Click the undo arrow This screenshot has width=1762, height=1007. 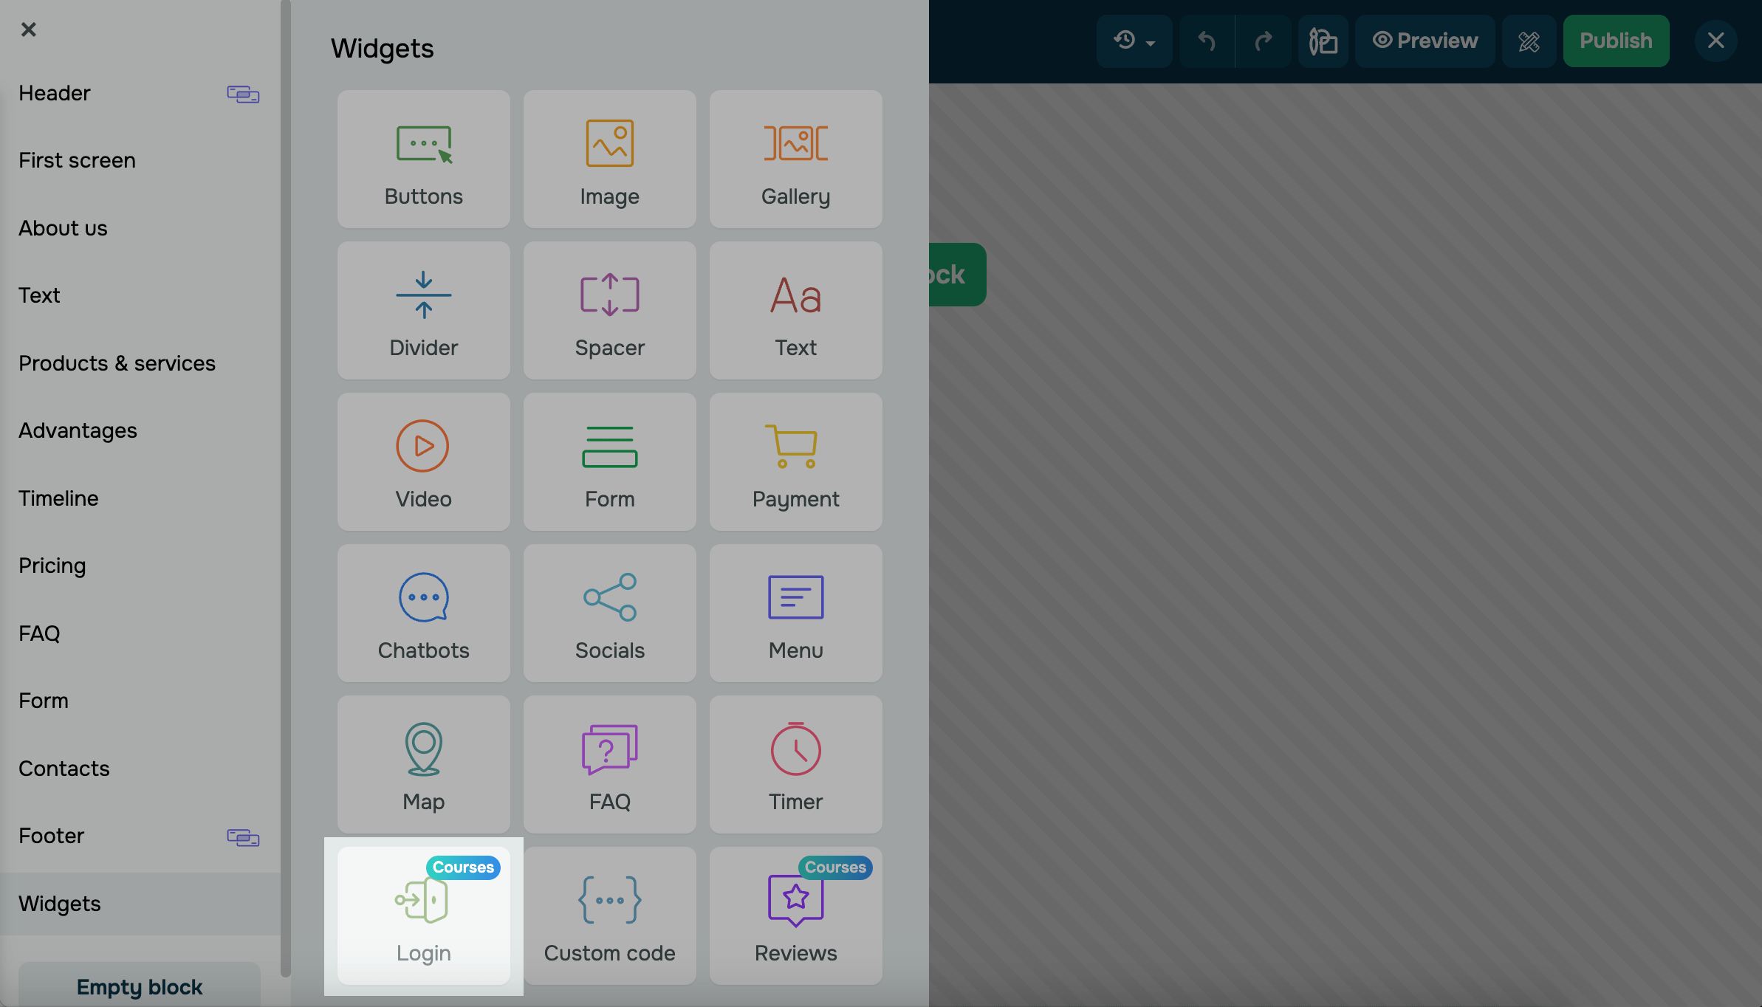[x=1206, y=41]
